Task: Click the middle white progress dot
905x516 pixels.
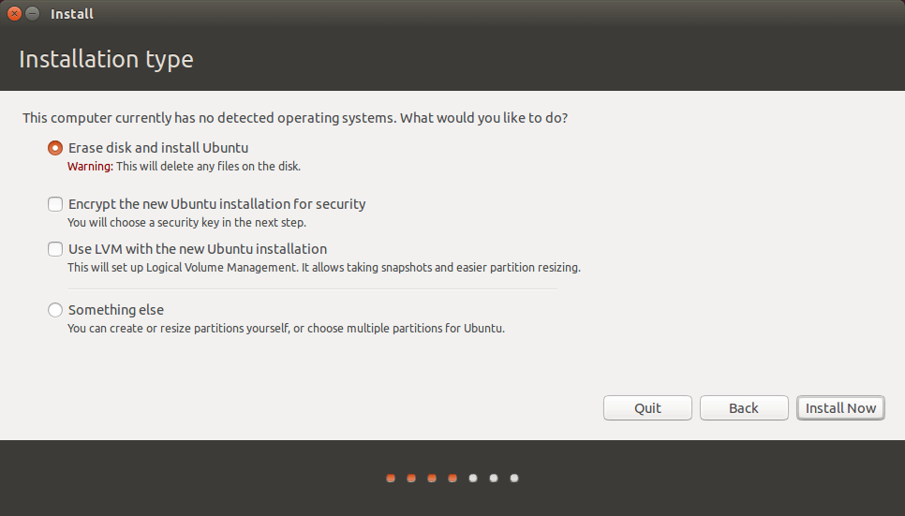Action: (494, 478)
